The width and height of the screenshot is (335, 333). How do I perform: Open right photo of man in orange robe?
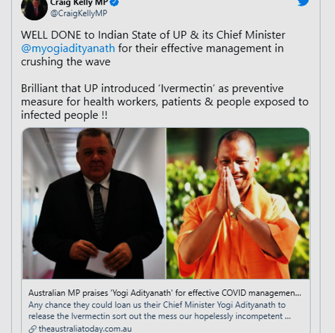(x=238, y=203)
